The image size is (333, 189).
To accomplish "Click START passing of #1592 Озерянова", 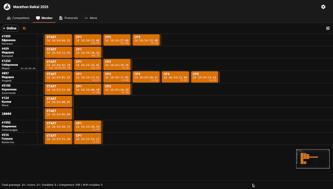I will (58, 126).
